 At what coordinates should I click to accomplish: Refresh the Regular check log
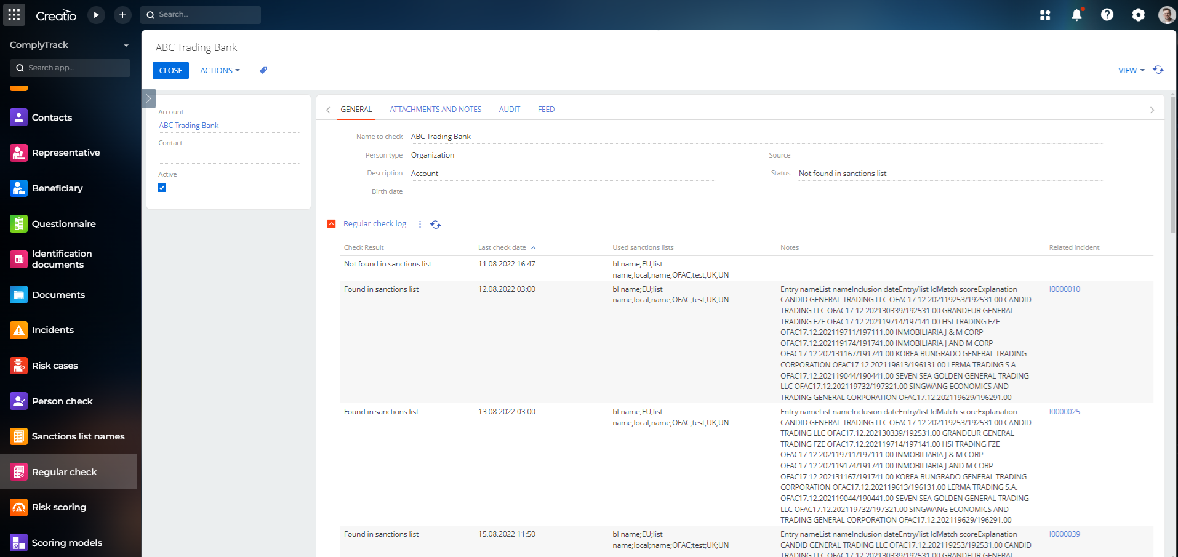click(x=436, y=224)
